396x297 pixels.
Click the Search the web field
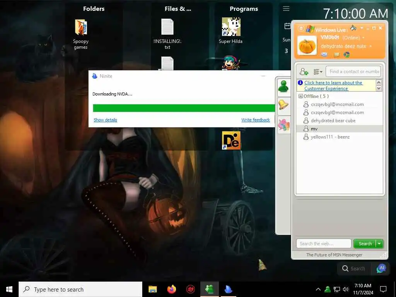[324, 244]
